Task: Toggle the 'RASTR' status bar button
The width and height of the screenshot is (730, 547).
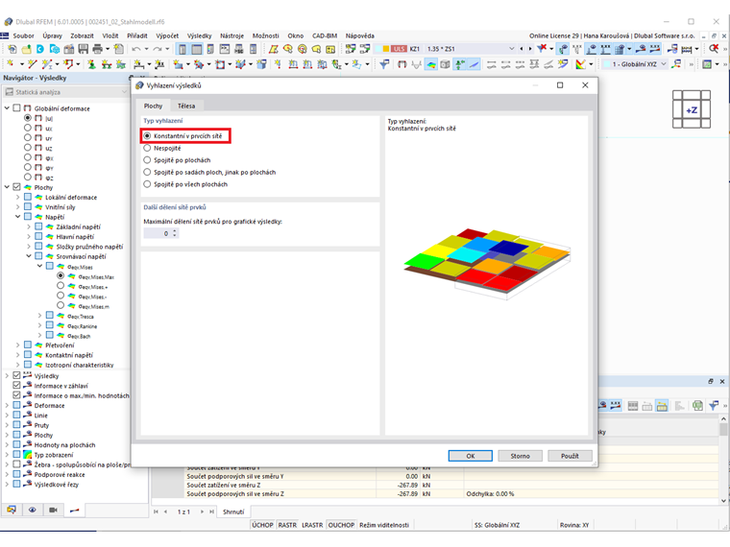Action: [287, 525]
